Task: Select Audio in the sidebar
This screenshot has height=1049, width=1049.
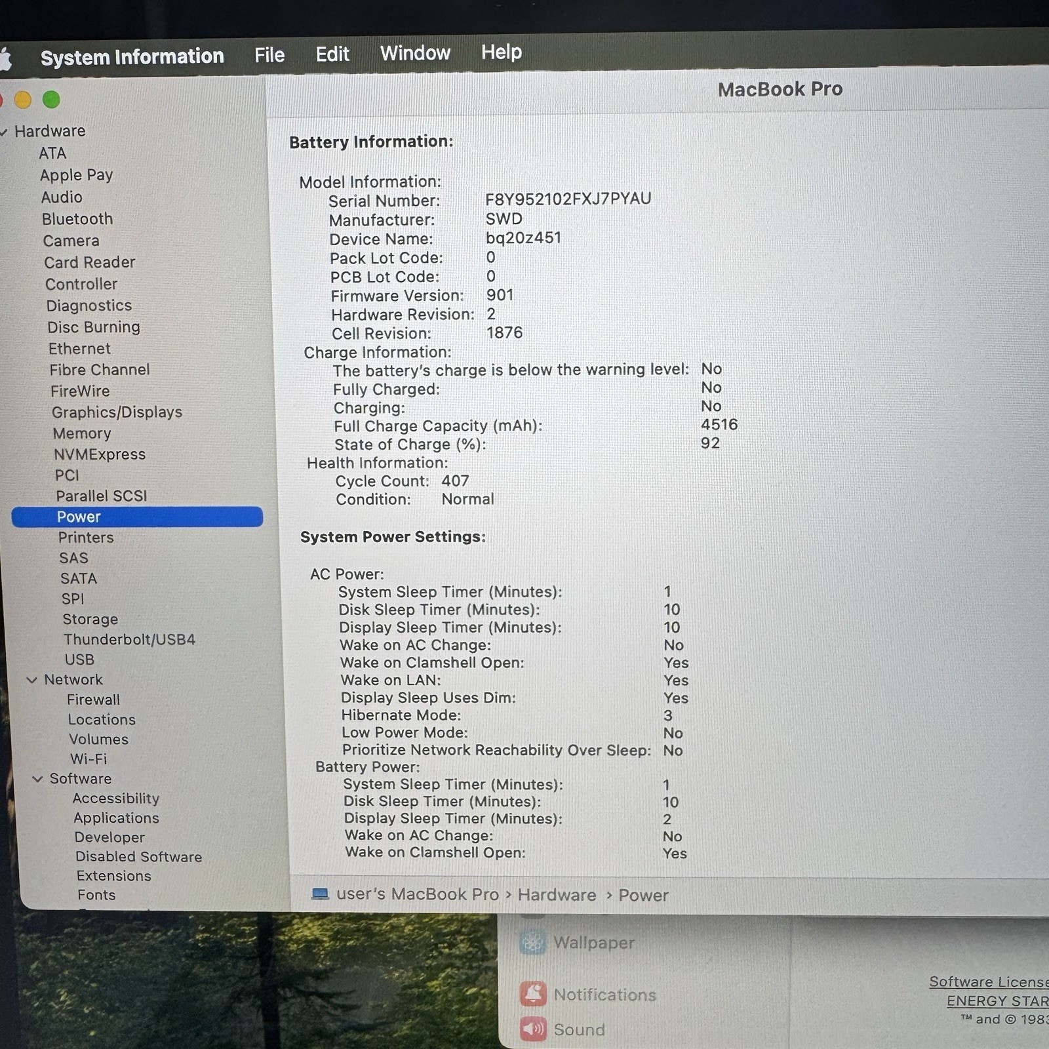Action: click(62, 197)
